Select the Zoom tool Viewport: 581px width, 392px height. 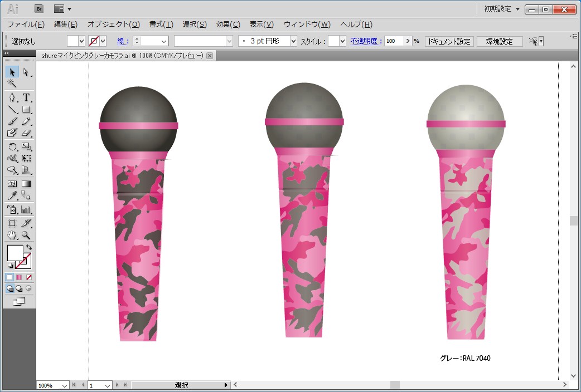pos(26,236)
